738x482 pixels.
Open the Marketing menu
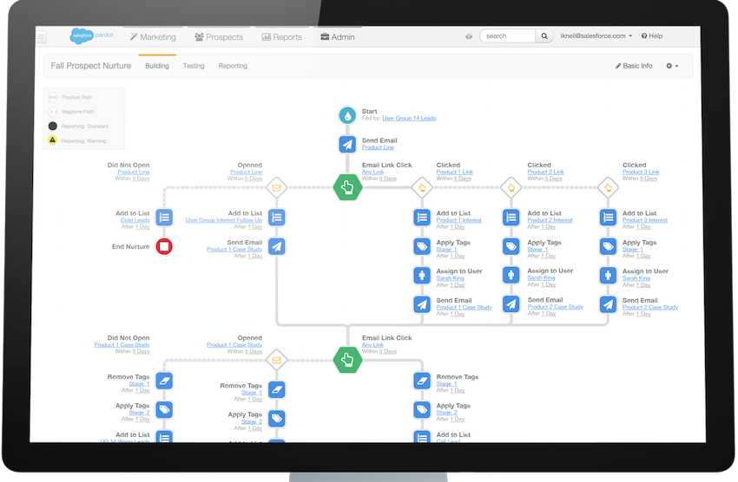(x=153, y=37)
